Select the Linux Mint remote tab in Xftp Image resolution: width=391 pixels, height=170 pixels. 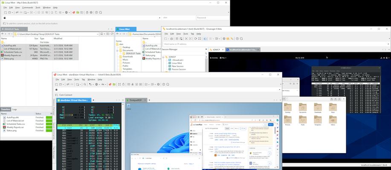point(126,29)
